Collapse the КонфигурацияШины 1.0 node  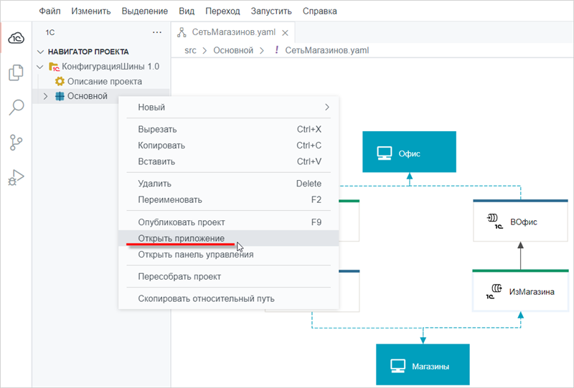[40, 67]
